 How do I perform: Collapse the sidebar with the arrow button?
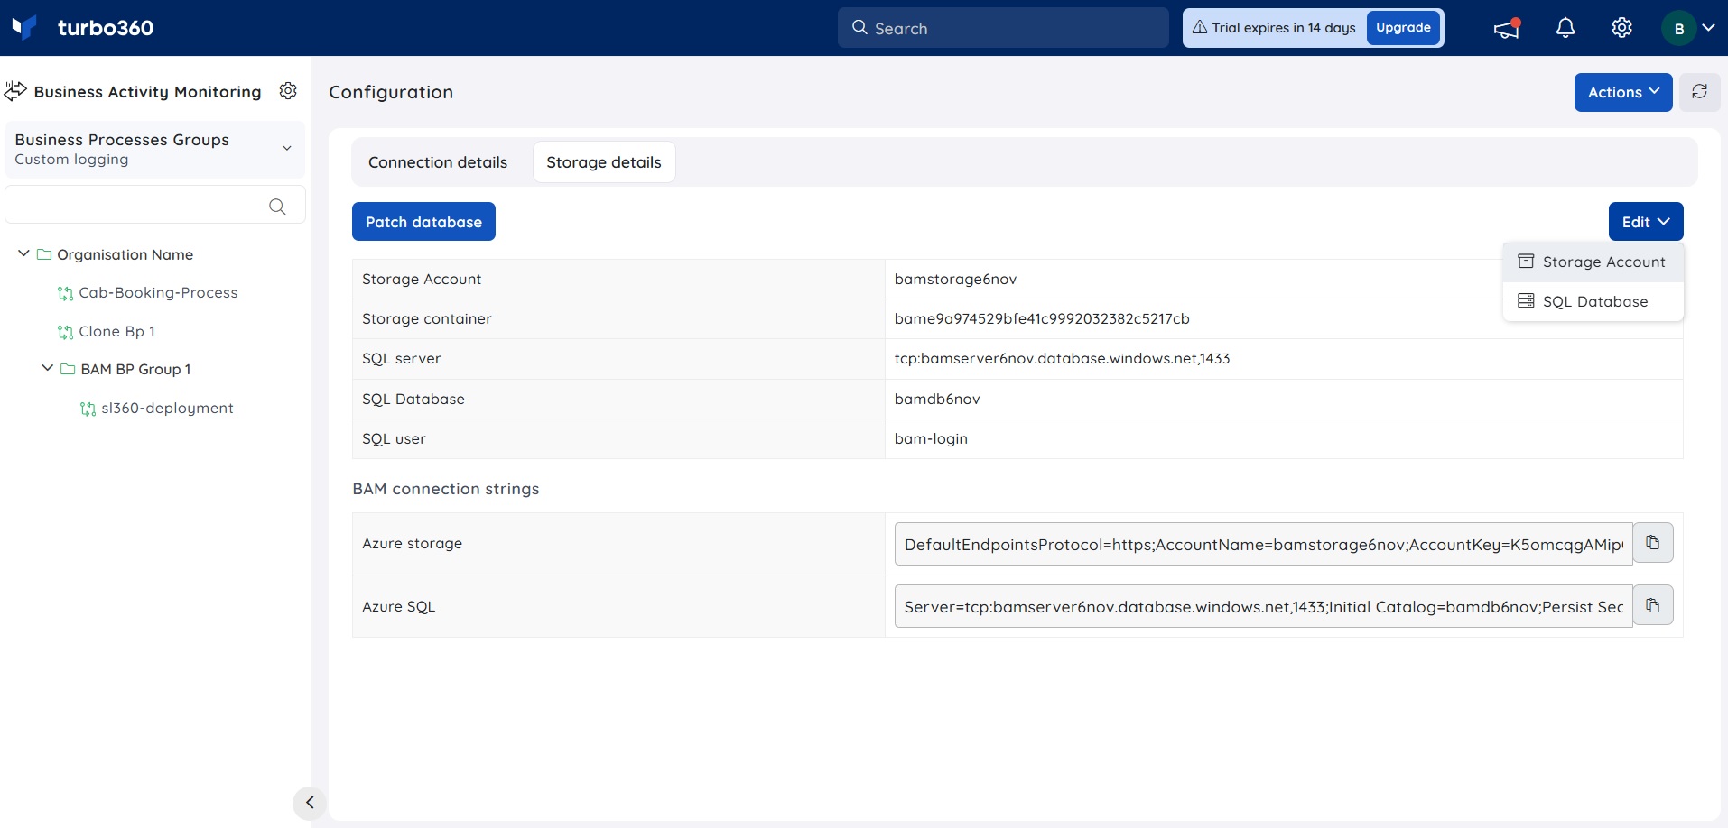click(310, 803)
